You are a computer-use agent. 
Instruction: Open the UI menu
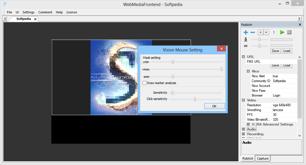17,12
